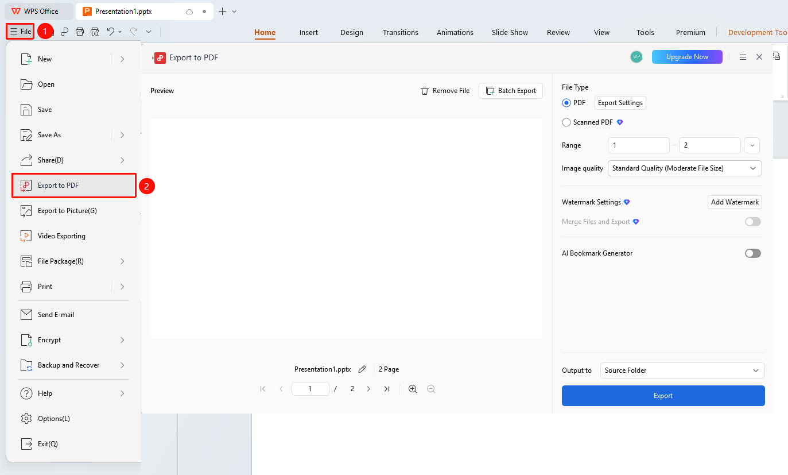Click the blue Export button
Screen dimensions: 788x475
[x=663, y=396]
